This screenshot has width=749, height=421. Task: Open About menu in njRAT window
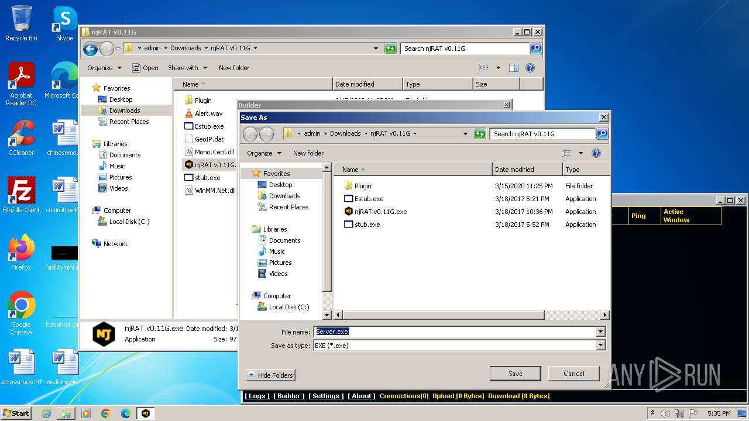coord(362,396)
